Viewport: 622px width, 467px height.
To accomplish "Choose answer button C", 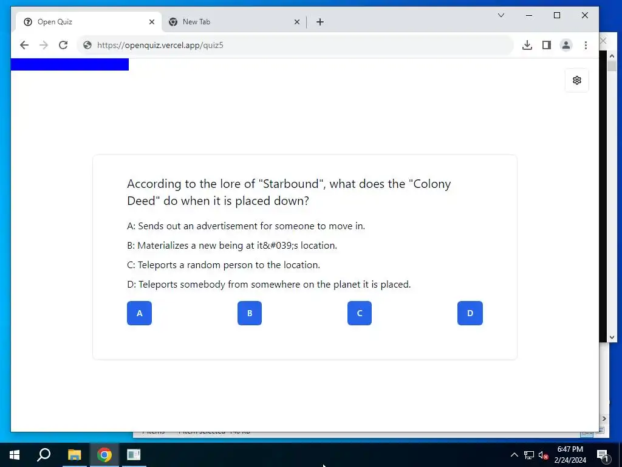I will [x=360, y=313].
